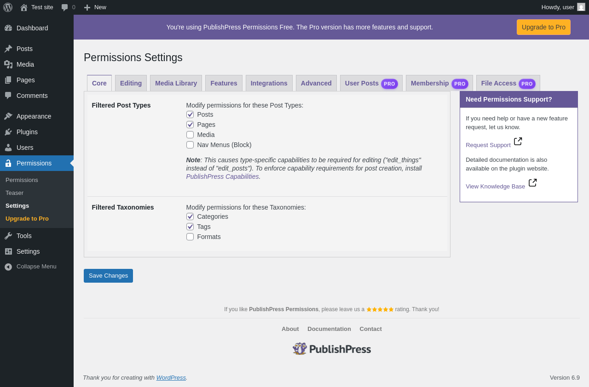The height and width of the screenshot is (387, 589).
Task: Open the Permissions submenu item
Action: (x=22, y=180)
